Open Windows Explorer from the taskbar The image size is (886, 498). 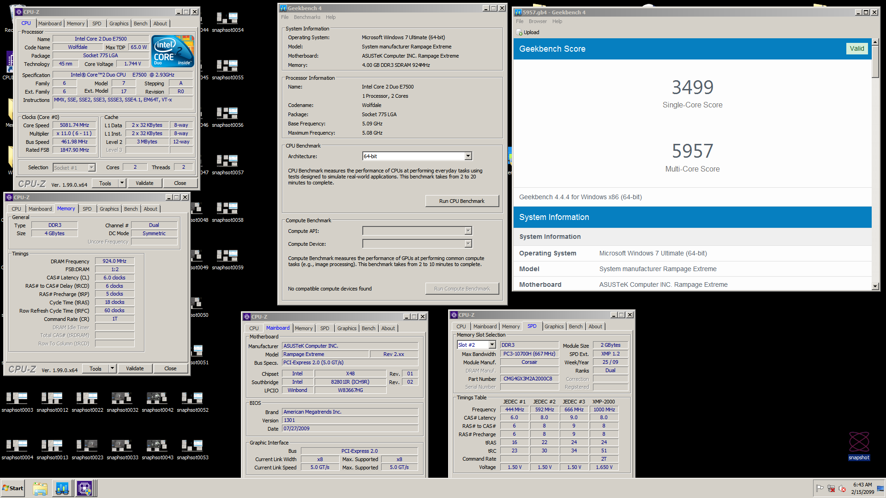pos(40,488)
